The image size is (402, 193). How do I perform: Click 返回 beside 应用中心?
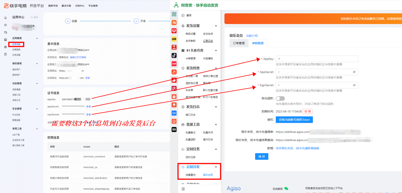point(34,17)
